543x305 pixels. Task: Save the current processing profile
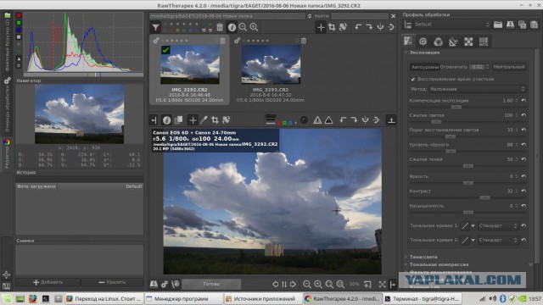(x=510, y=25)
